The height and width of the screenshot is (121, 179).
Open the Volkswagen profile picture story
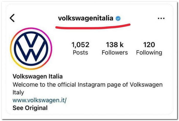click(x=31, y=49)
